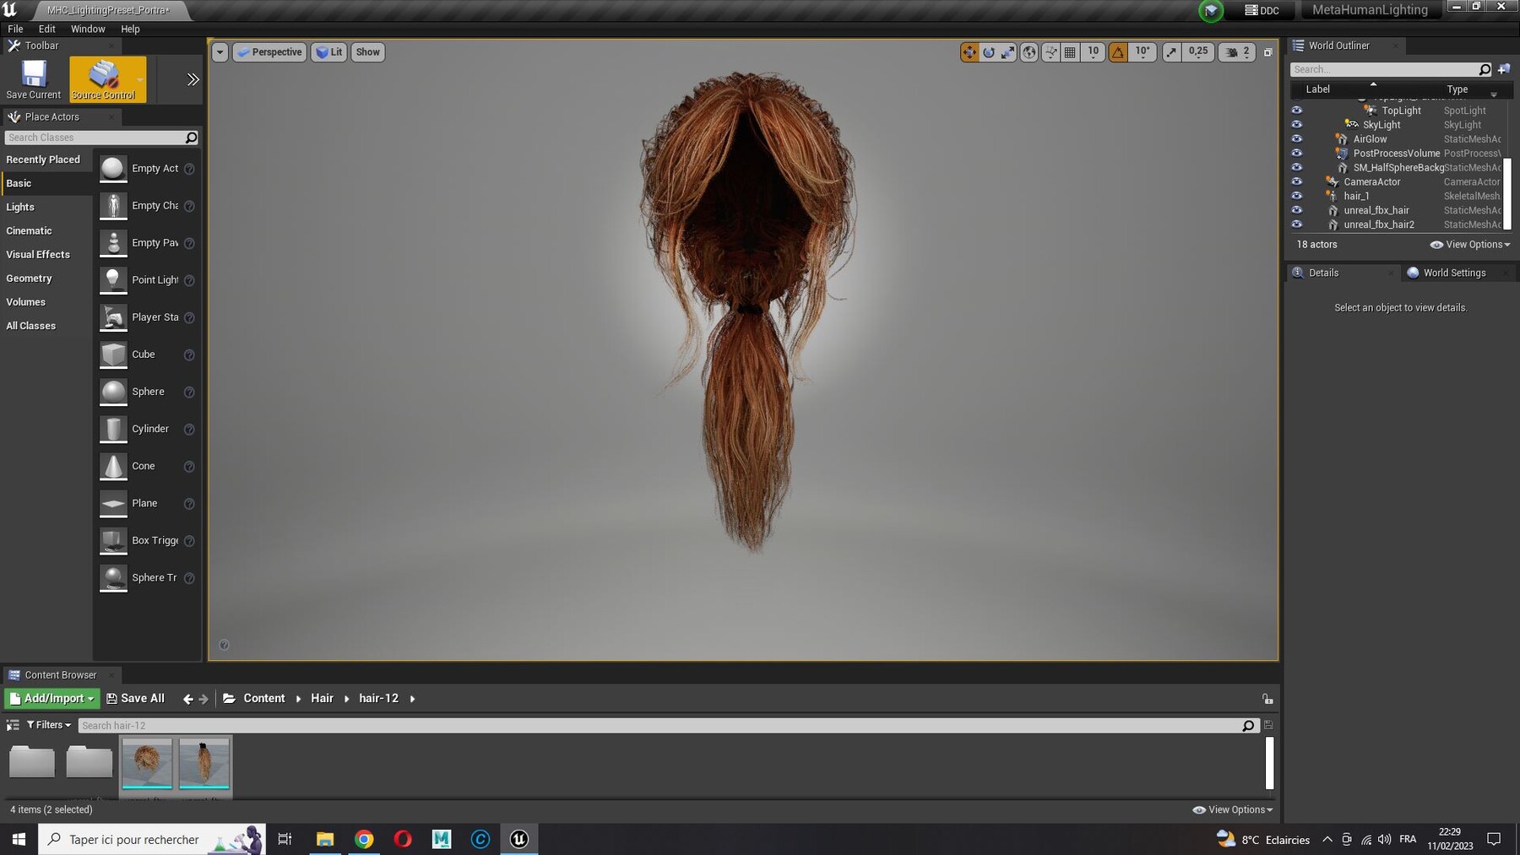Select the Sphere actor icon
This screenshot has height=855, width=1520.
click(113, 392)
